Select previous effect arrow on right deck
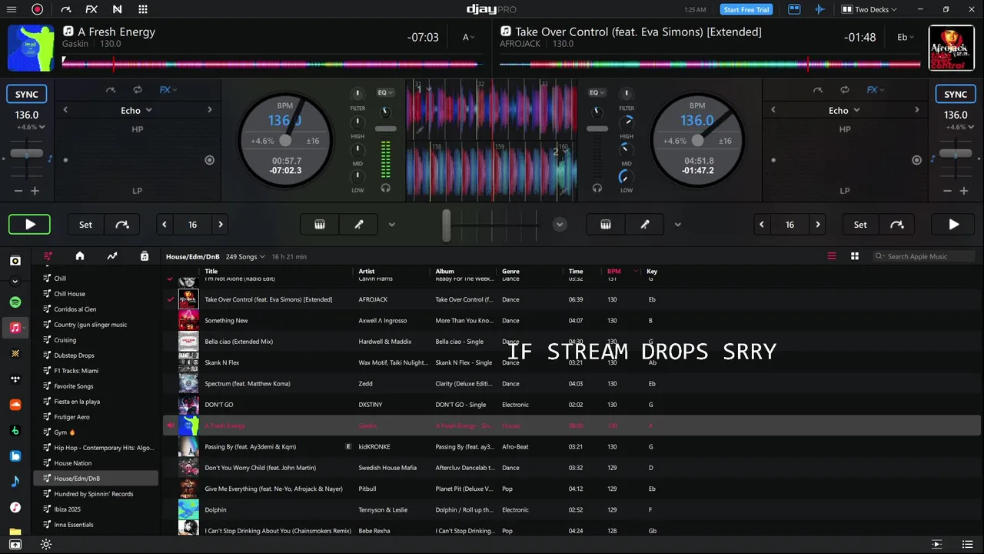This screenshot has width=984, height=554. [x=773, y=110]
